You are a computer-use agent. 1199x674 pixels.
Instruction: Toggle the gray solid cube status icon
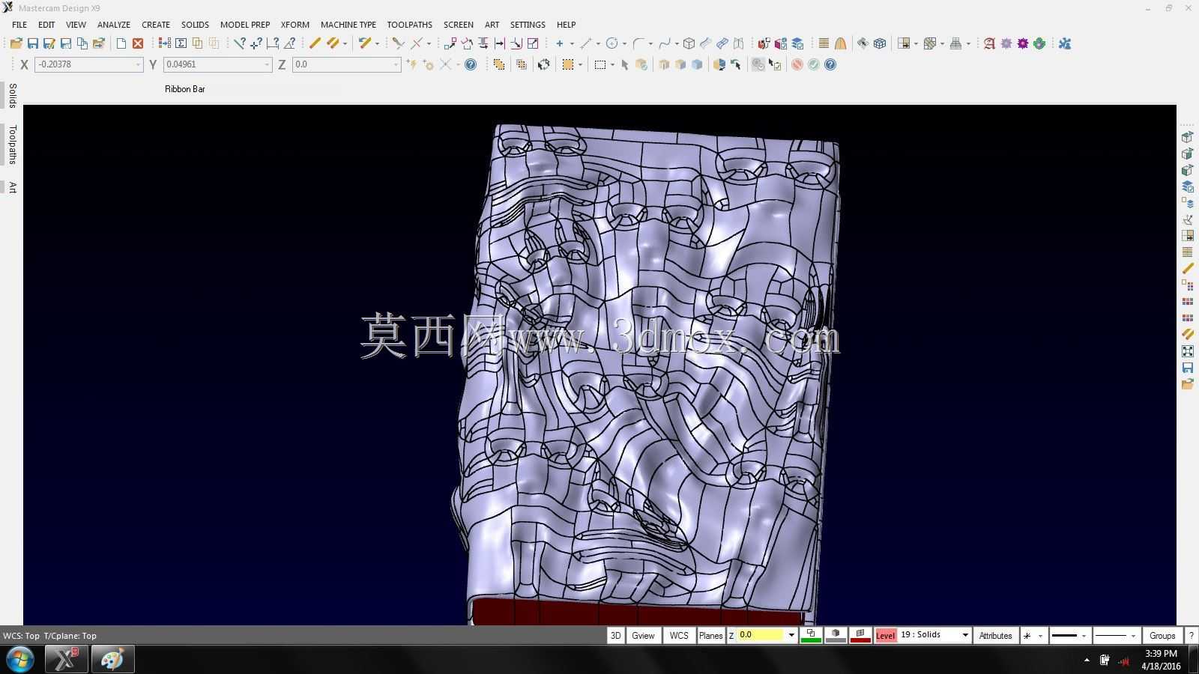pos(836,635)
